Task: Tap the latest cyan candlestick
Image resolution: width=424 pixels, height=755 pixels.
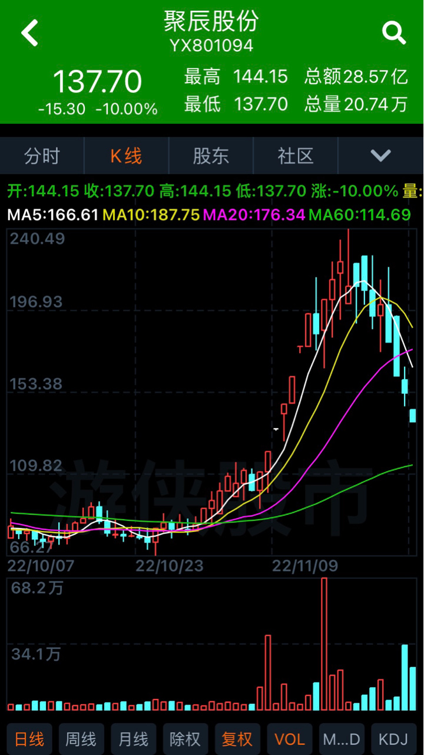Action: click(413, 416)
